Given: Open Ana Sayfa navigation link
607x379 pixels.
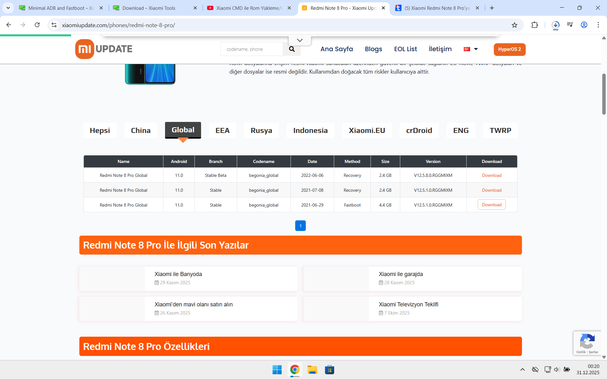Looking at the screenshot, I should point(337,49).
